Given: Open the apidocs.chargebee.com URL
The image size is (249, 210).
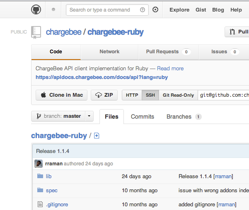Looking at the screenshot, I should [102, 77].
